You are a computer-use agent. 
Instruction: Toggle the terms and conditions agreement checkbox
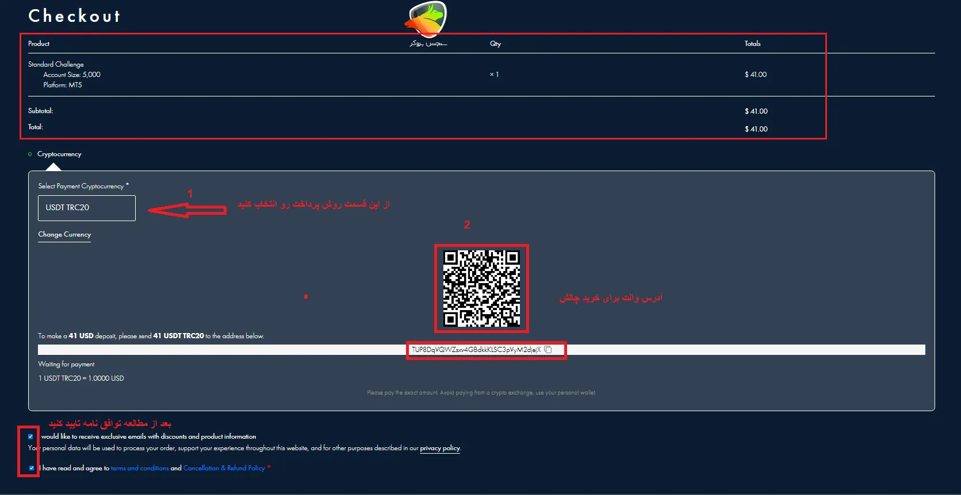31,468
